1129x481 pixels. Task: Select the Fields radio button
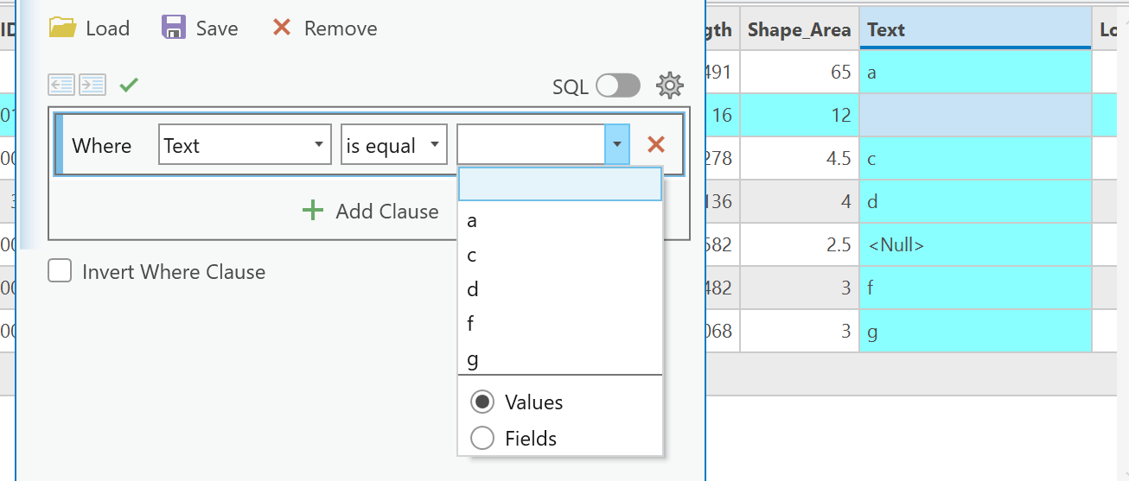[x=482, y=438]
